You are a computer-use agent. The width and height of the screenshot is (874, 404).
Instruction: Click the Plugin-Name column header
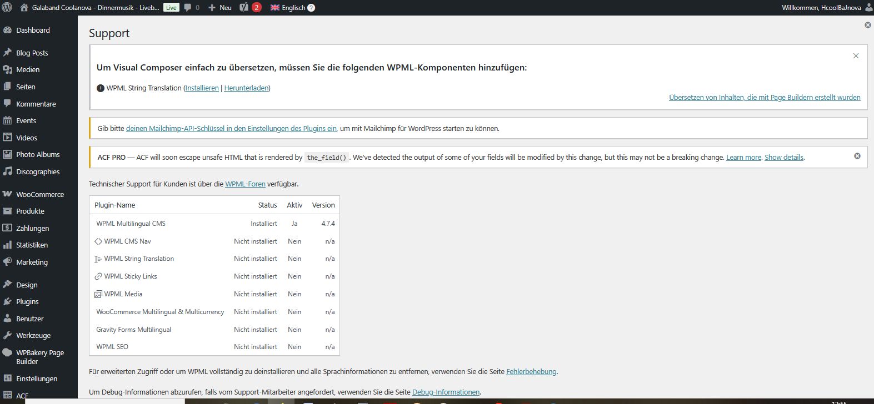tap(114, 205)
